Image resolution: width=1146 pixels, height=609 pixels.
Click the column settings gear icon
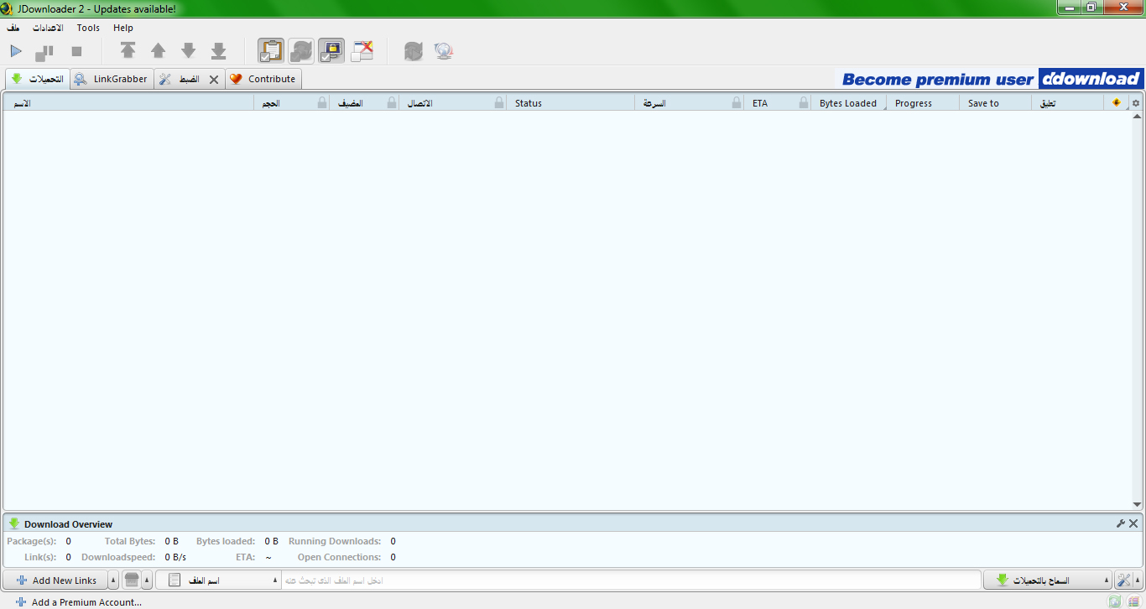pos(1136,103)
